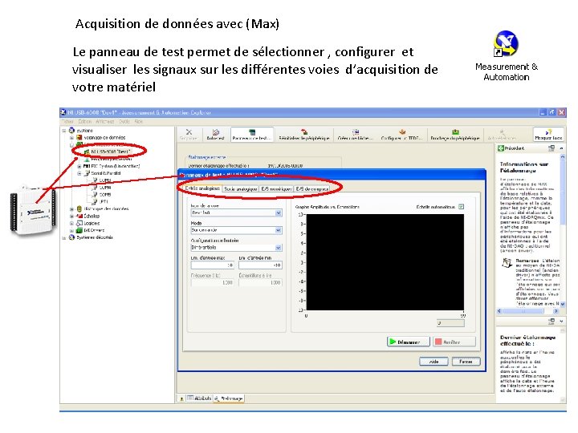Switch to Sortie analogique tab
This screenshot has height=433, width=578.
tap(240, 188)
